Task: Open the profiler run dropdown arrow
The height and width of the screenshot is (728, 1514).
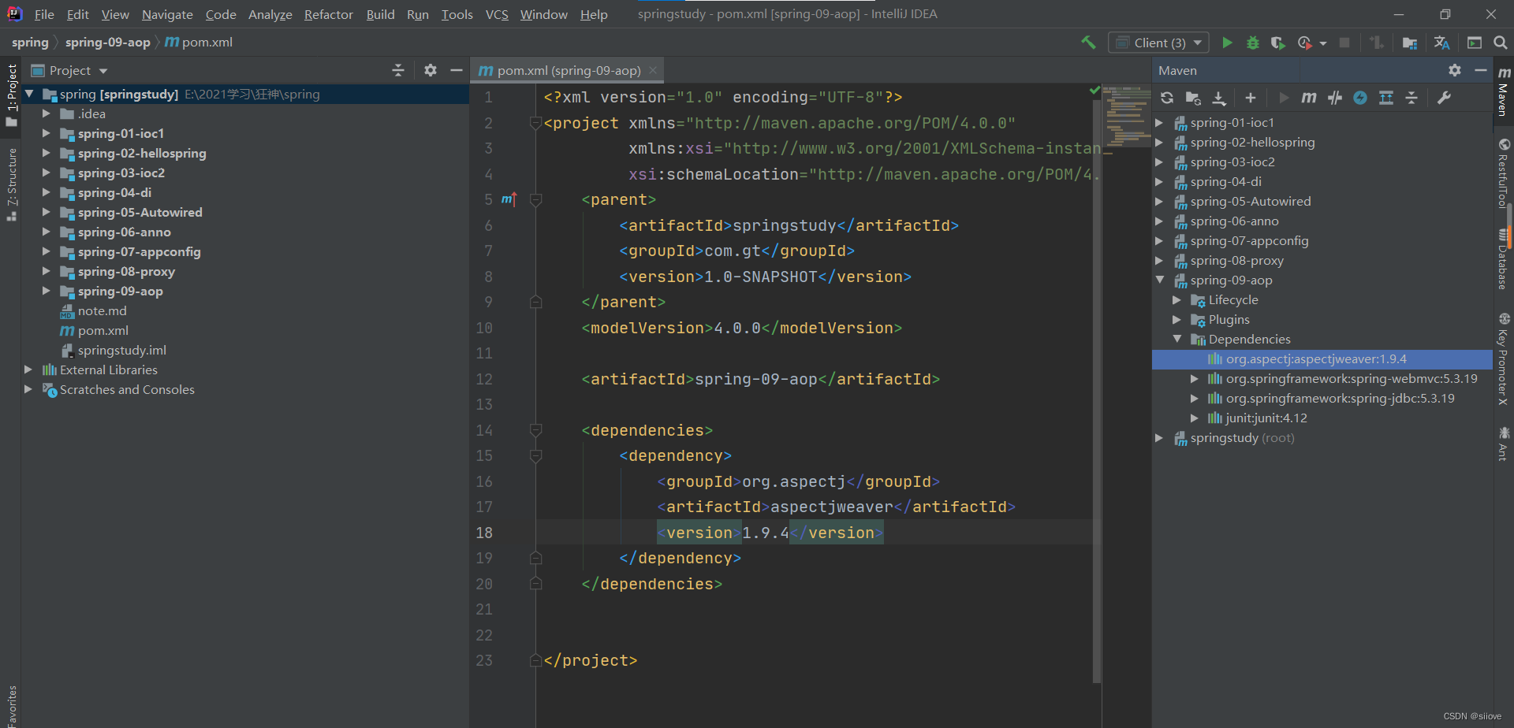Action: (1322, 43)
